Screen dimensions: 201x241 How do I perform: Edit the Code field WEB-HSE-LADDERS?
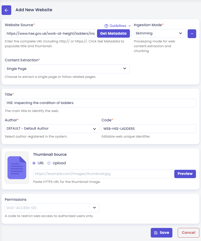coord(149,129)
